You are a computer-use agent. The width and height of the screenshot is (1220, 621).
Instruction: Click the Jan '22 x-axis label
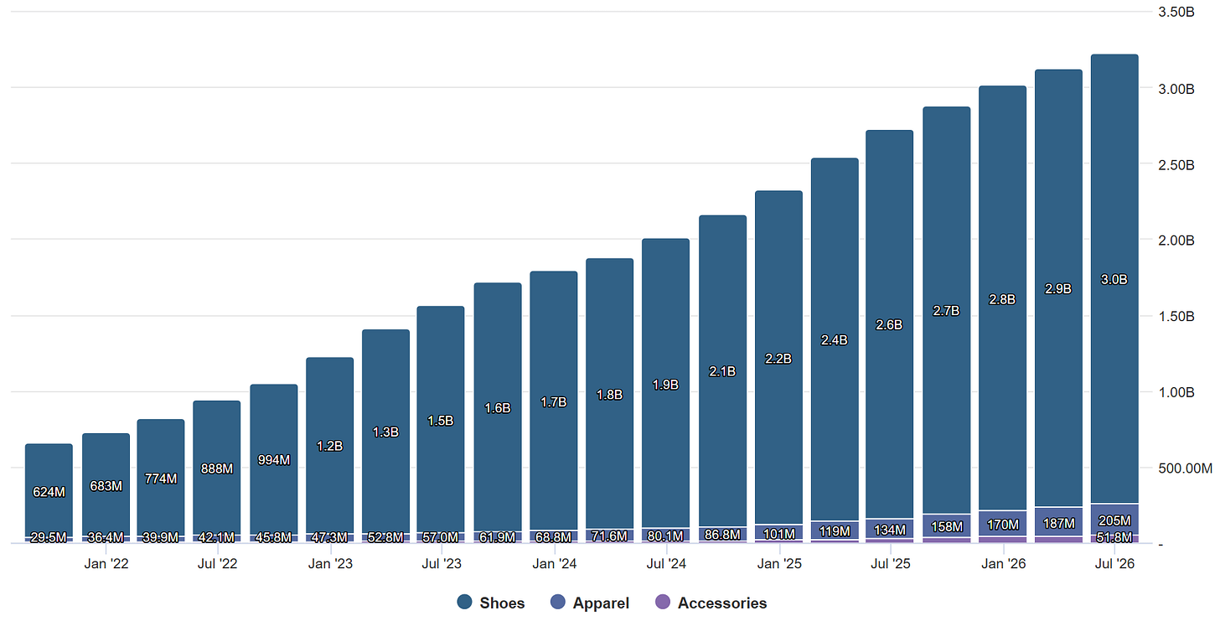click(x=106, y=564)
